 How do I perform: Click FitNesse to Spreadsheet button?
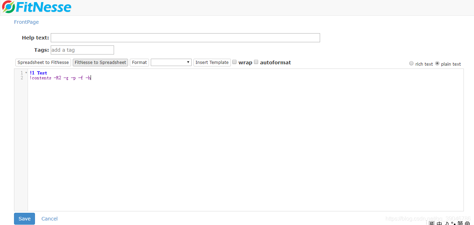(100, 63)
